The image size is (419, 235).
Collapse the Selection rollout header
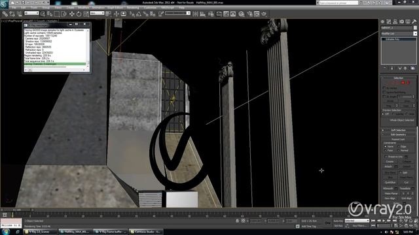pyautogui.click(x=398, y=78)
